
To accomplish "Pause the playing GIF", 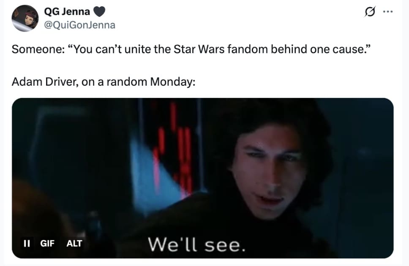I will 27,243.
